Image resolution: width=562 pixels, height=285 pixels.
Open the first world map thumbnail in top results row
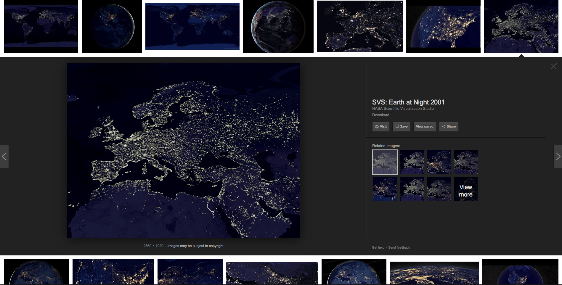tap(41, 27)
